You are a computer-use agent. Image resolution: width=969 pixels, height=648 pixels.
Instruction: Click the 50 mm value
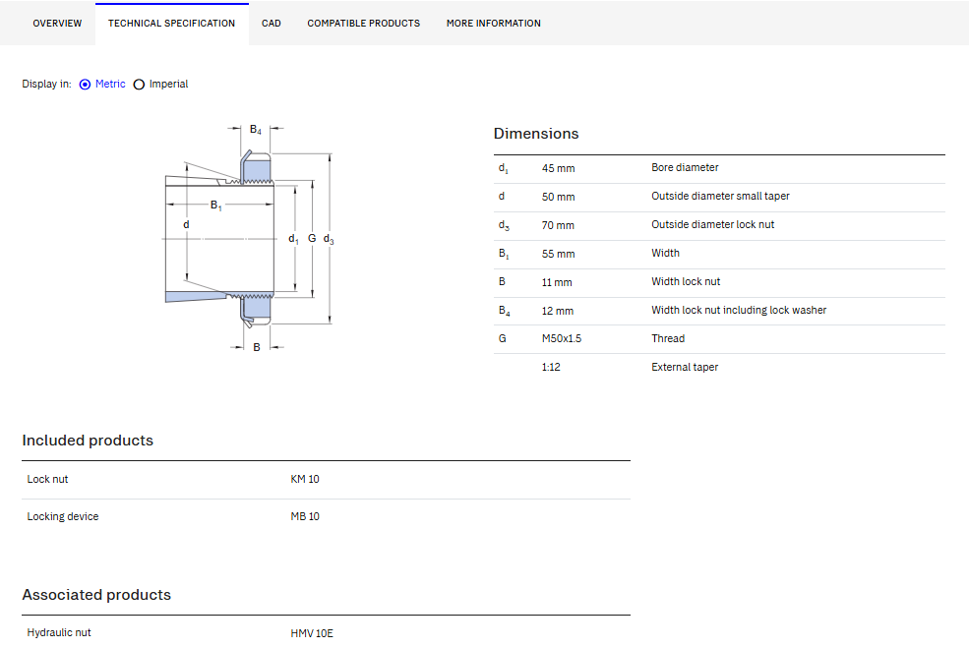558,197
